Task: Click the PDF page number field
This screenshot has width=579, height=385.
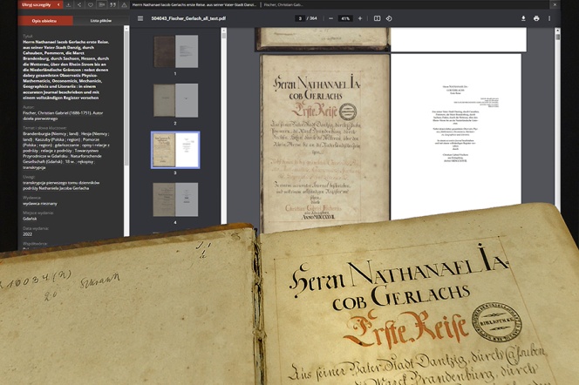Action: pyautogui.click(x=299, y=17)
